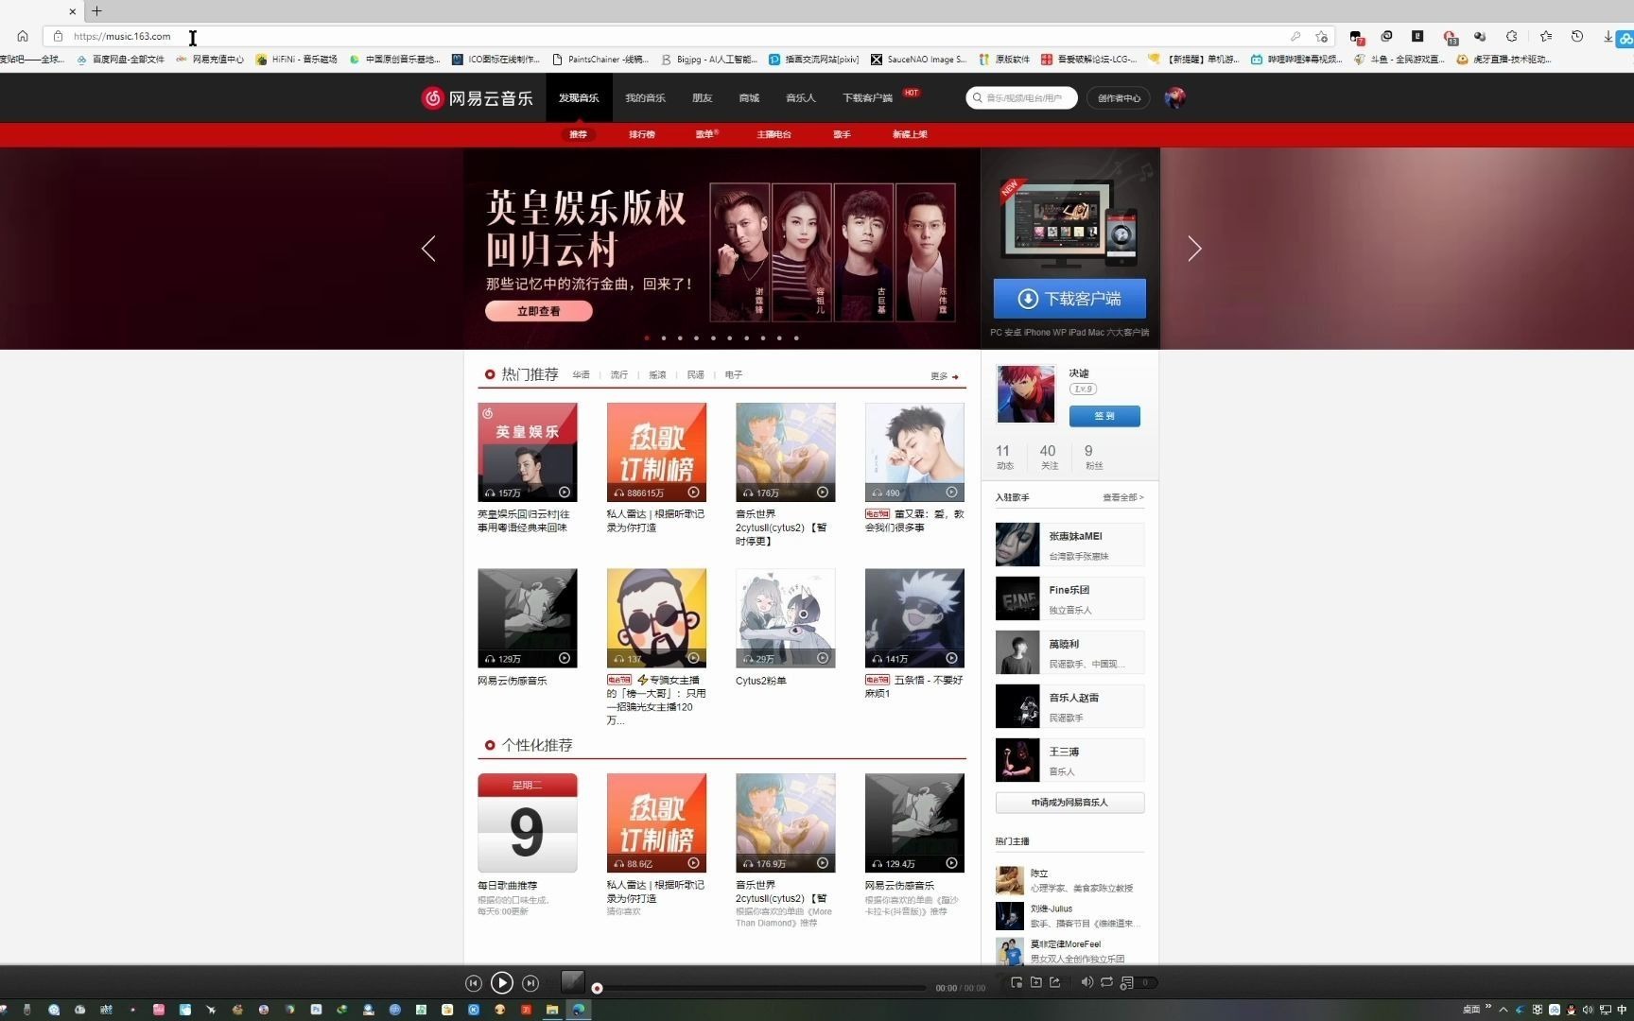Open the 张惠妹aMEI artist entry
The image size is (1634, 1021).
point(1069,545)
